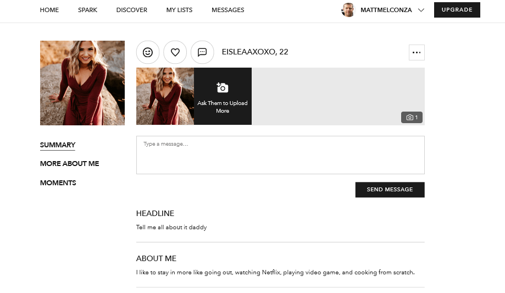505x293 pixels.
Task: Open the MESSAGES inbox
Action: point(228,10)
